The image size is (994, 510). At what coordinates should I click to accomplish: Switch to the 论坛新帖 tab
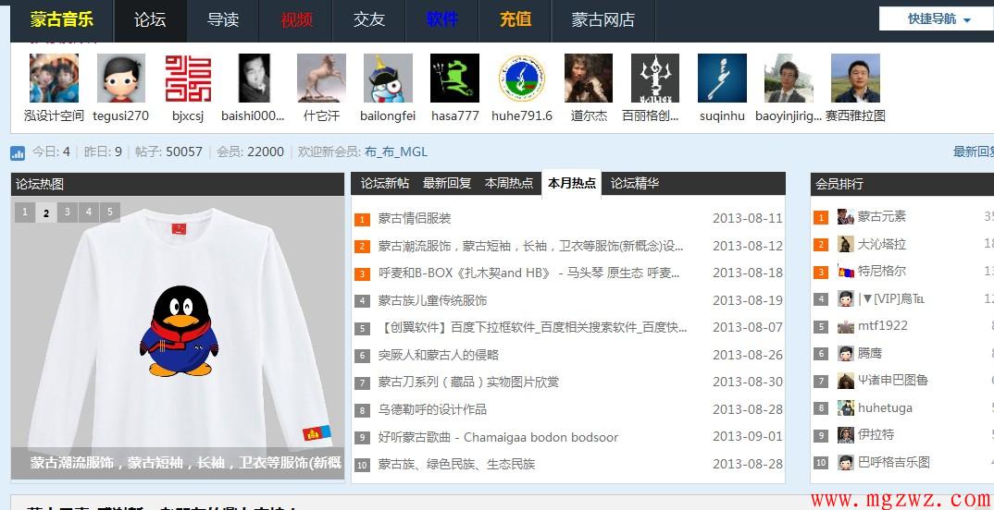pos(385,184)
